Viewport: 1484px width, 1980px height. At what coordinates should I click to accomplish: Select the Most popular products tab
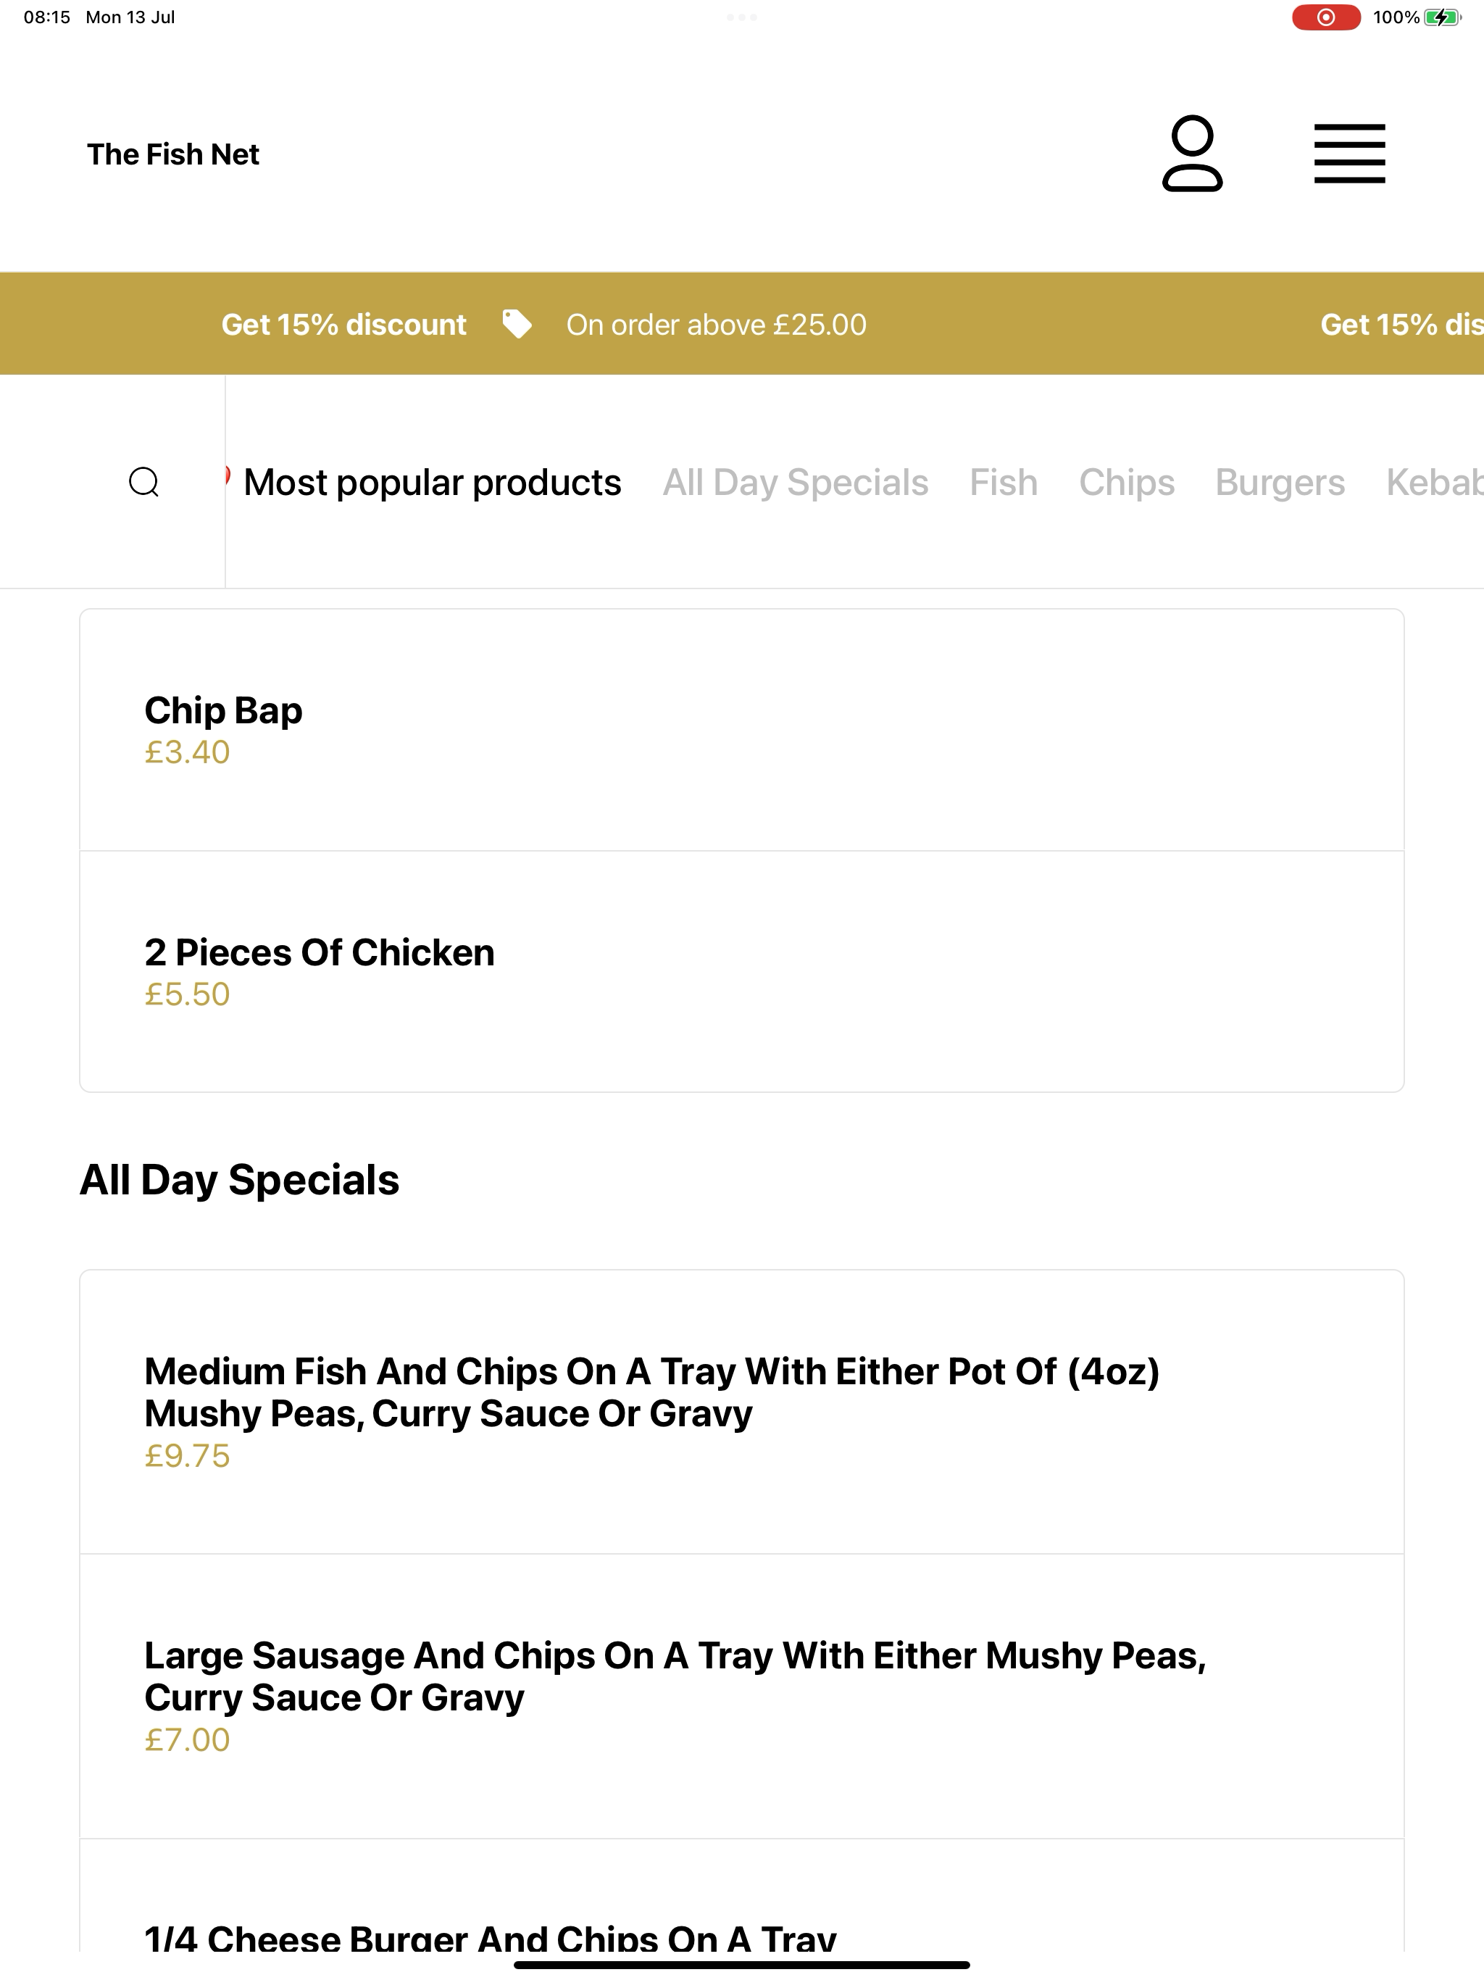pos(433,483)
